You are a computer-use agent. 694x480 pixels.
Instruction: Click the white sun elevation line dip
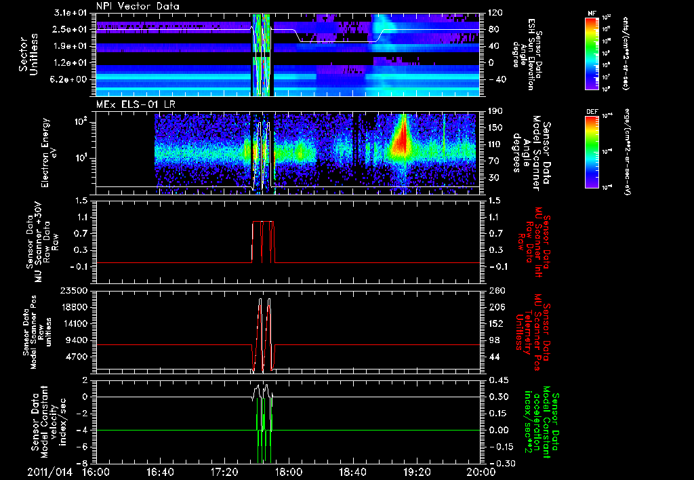340,36
